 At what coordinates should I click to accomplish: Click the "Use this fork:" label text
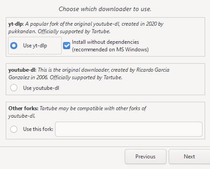pyautogui.click(x=38, y=129)
